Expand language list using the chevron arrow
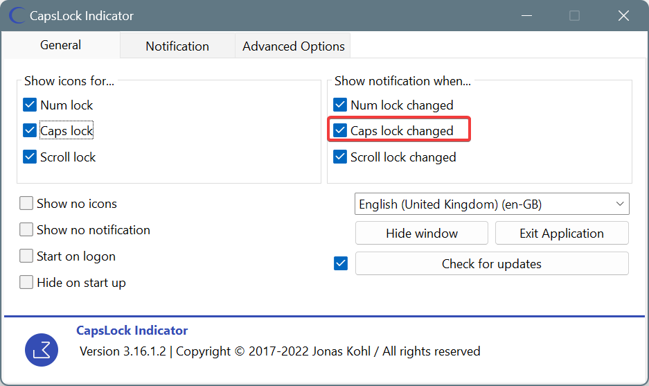This screenshot has height=386, width=649. click(x=620, y=204)
